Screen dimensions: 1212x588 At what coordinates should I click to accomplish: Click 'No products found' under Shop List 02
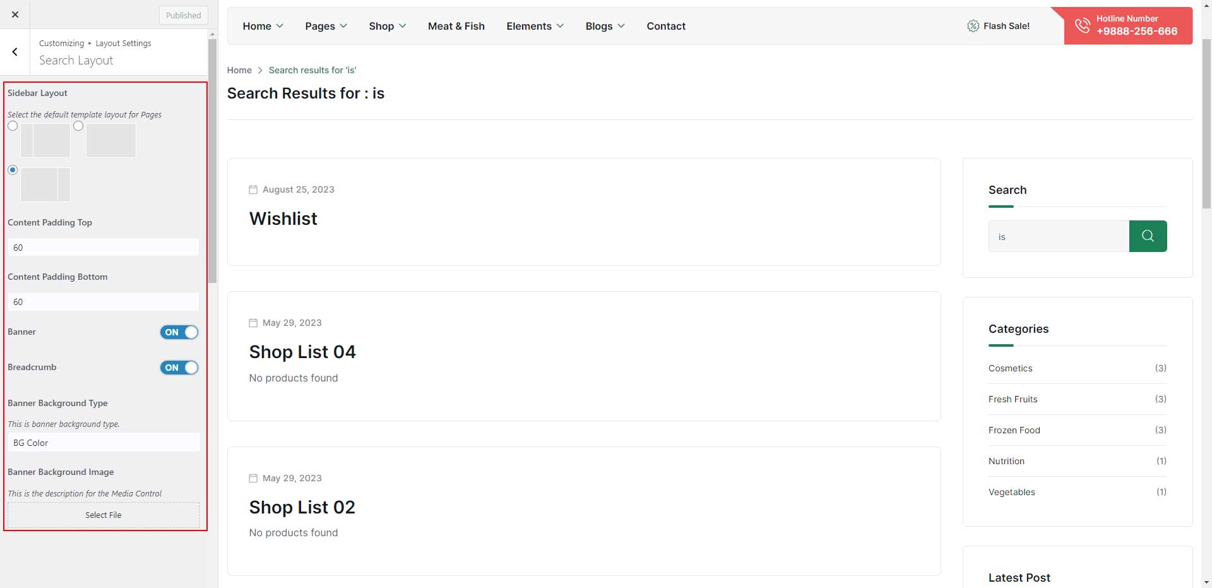(x=294, y=532)
